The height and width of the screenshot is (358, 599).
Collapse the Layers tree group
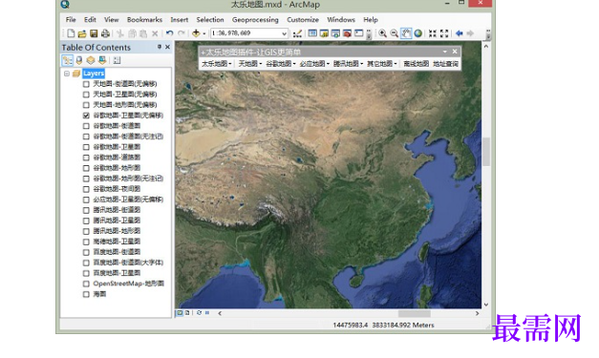67,74
